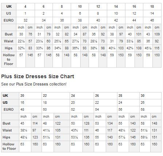Viewport: 163px width, 156px height.
Task: Click the EURO 40 size cell
Action: click(x=98, y=20)
